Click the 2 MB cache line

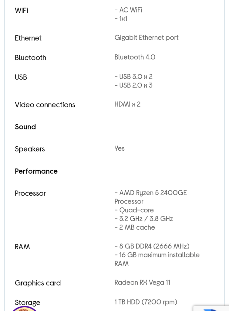point(135,227)
